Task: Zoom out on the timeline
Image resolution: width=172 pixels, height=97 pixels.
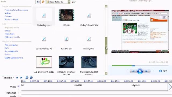Action: (31, 78)
